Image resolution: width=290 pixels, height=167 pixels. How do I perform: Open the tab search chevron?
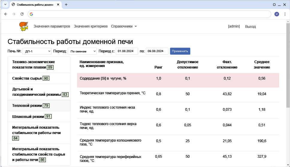click(x=5, y=4)
